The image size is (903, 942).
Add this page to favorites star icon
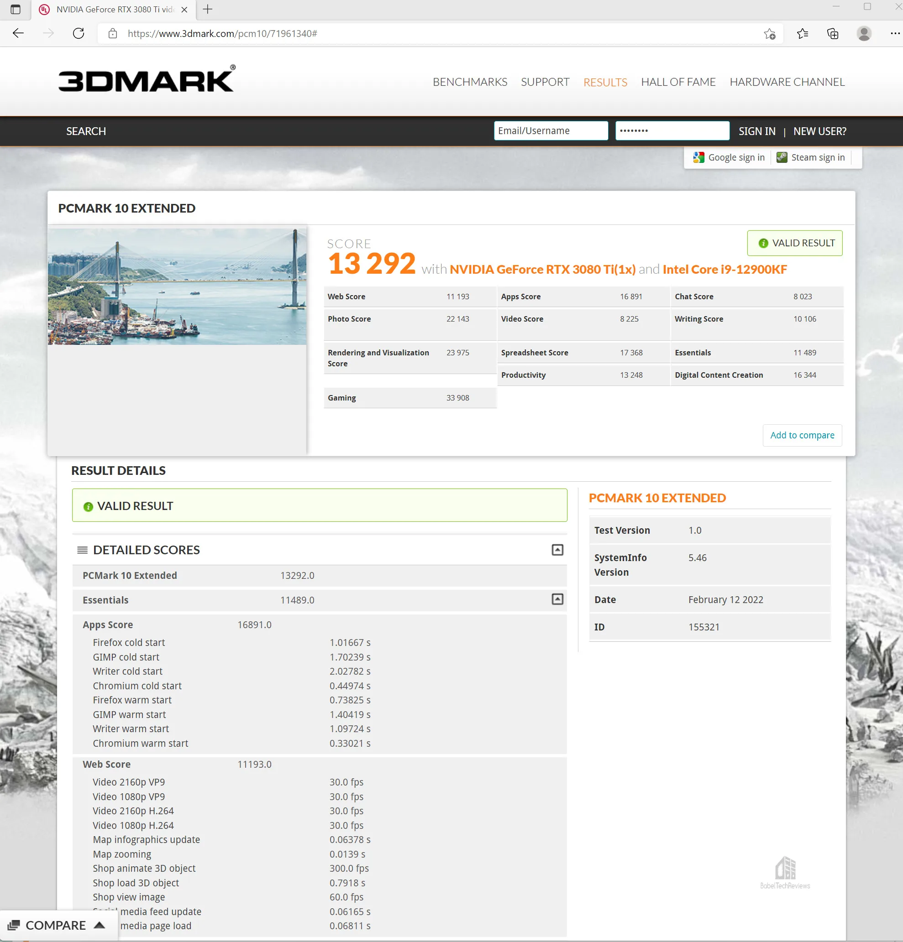769,34
